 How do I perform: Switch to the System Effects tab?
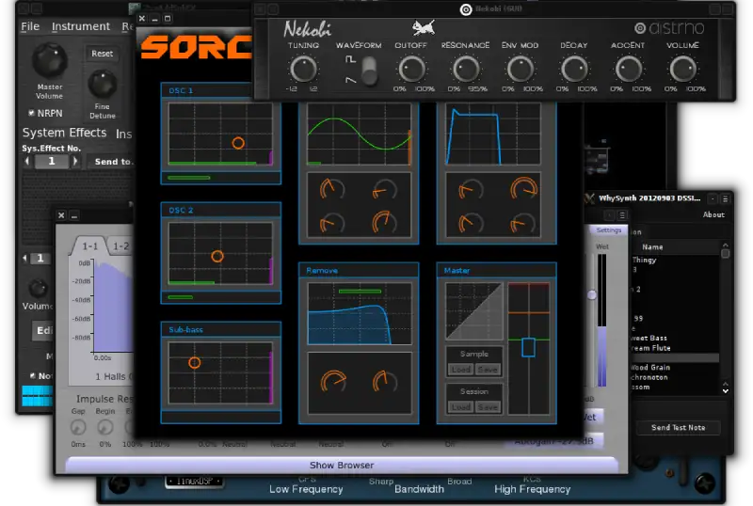(64, 133)
